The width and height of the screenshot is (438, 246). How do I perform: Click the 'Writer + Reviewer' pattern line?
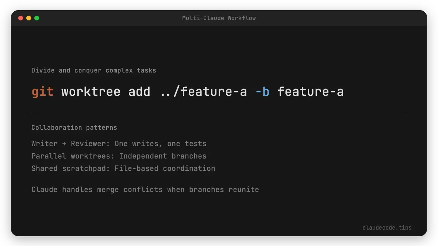pyautogui.click(x=119, y=144)
